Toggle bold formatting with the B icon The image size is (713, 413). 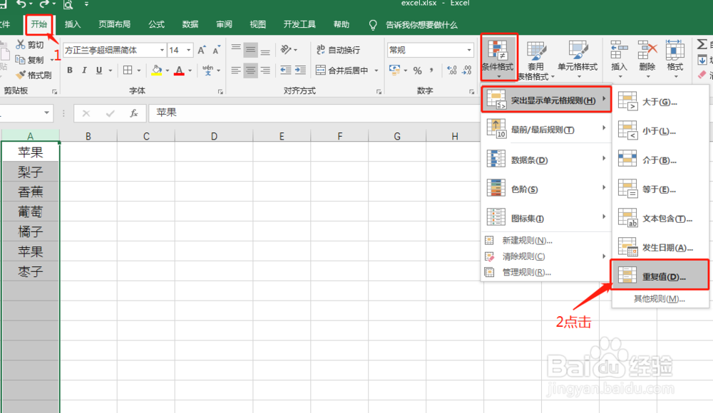69,70
